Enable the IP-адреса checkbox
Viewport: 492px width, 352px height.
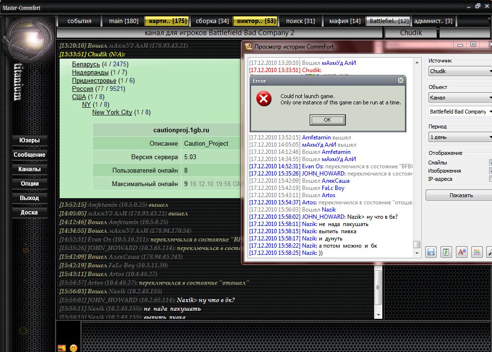[x=490, y=179]
